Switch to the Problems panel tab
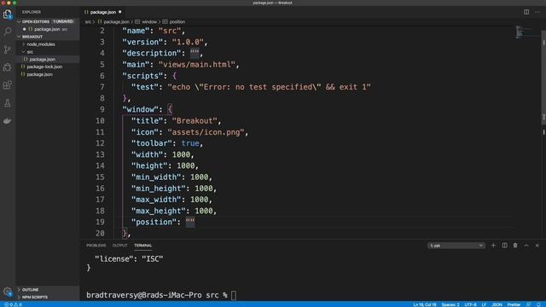The image size is (546, 307). pos(96,246)
